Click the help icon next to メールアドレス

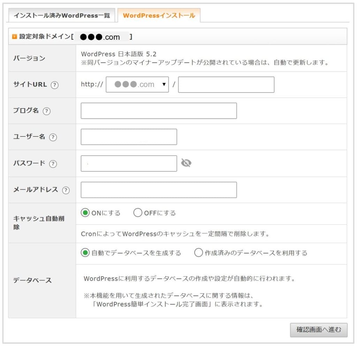[x=66, y=190]
